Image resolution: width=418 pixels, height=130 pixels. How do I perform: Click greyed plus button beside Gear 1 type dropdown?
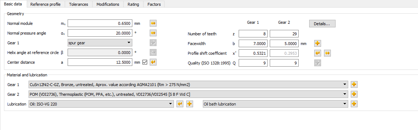(153, 43)
